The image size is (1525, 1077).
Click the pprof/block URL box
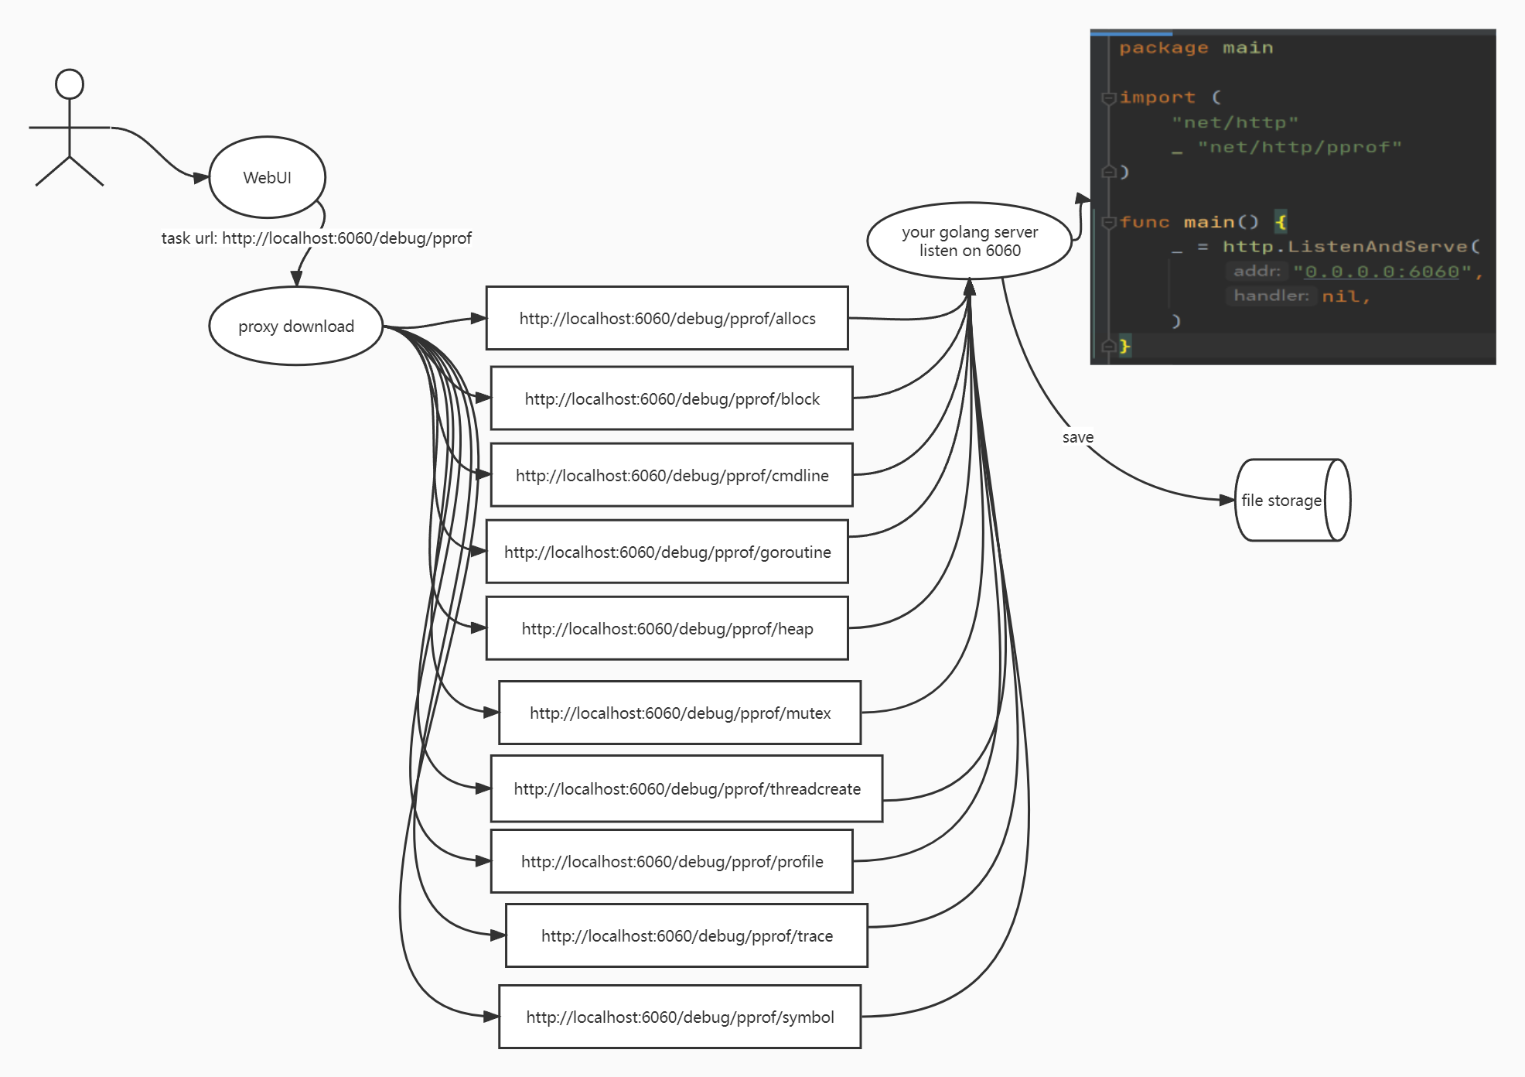[x=671, y=398]
